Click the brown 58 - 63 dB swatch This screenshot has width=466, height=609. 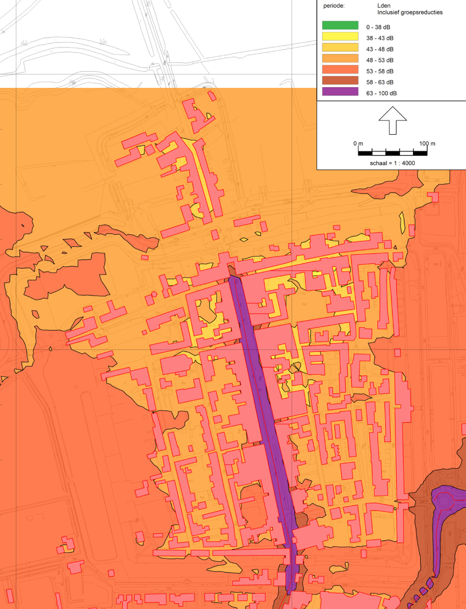click(x=340, y=81)
